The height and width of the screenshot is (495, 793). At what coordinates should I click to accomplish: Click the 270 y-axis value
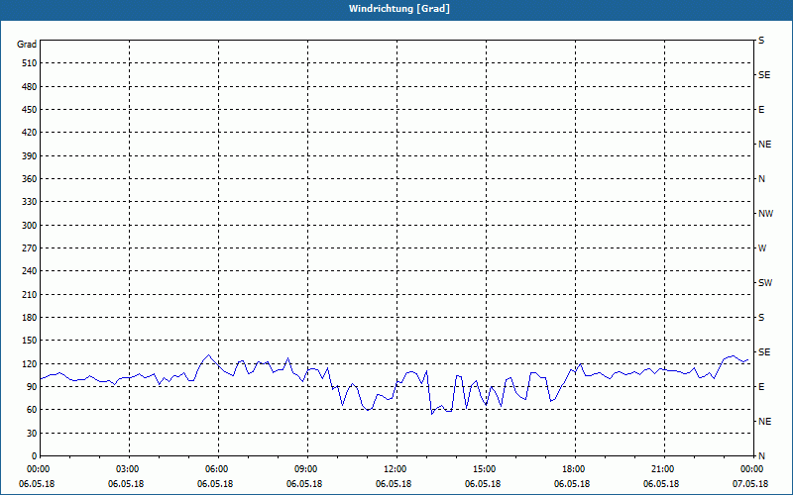[x=30, y=248]
